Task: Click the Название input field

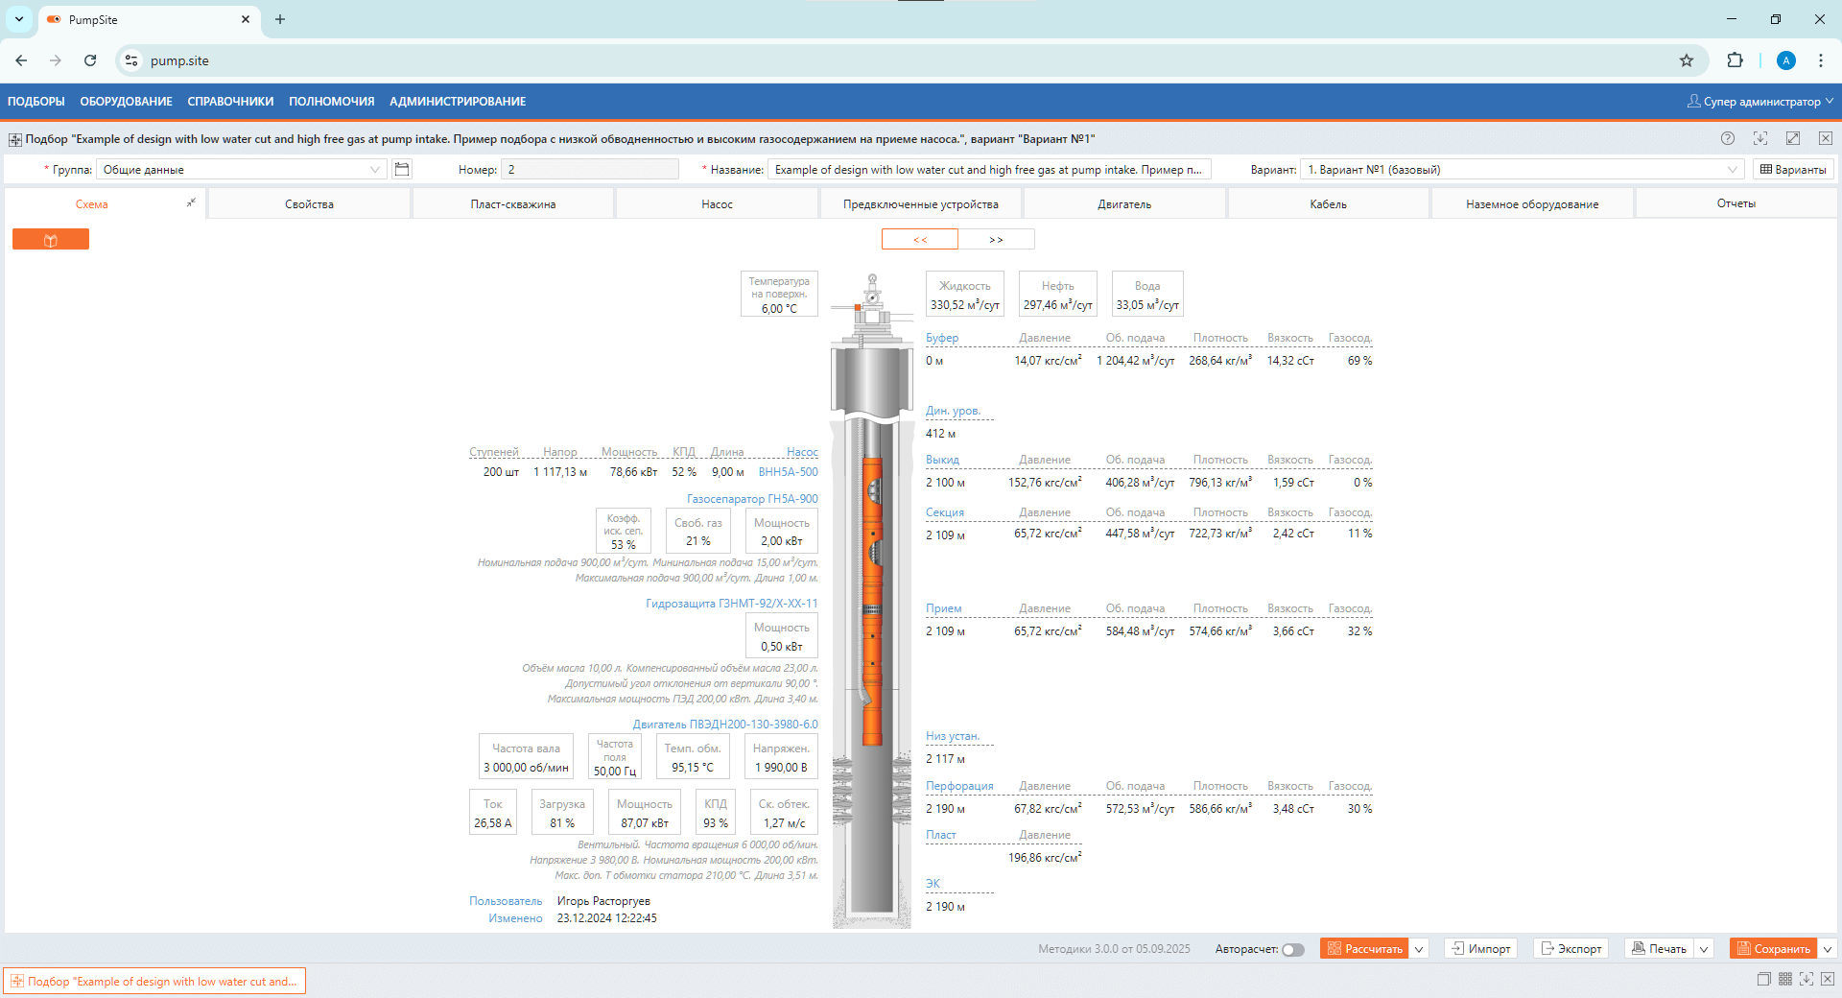Action: pos(988,170)
